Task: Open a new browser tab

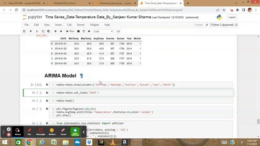Action: pyautogui.click(x=188, y=3)
